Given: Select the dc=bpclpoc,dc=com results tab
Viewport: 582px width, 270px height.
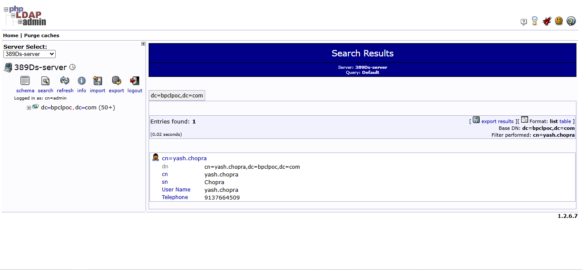Looking at the screenshot, I should (177, 96).
